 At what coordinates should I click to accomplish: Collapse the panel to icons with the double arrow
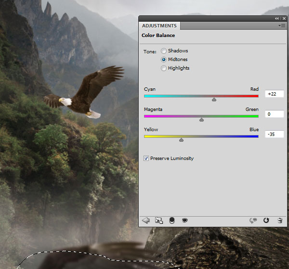point(277,19)
